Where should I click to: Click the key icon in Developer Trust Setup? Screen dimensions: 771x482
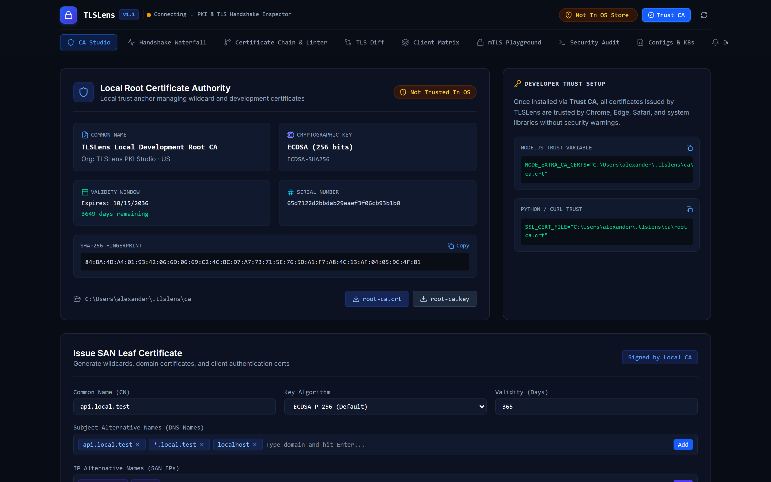coord(518,84)
